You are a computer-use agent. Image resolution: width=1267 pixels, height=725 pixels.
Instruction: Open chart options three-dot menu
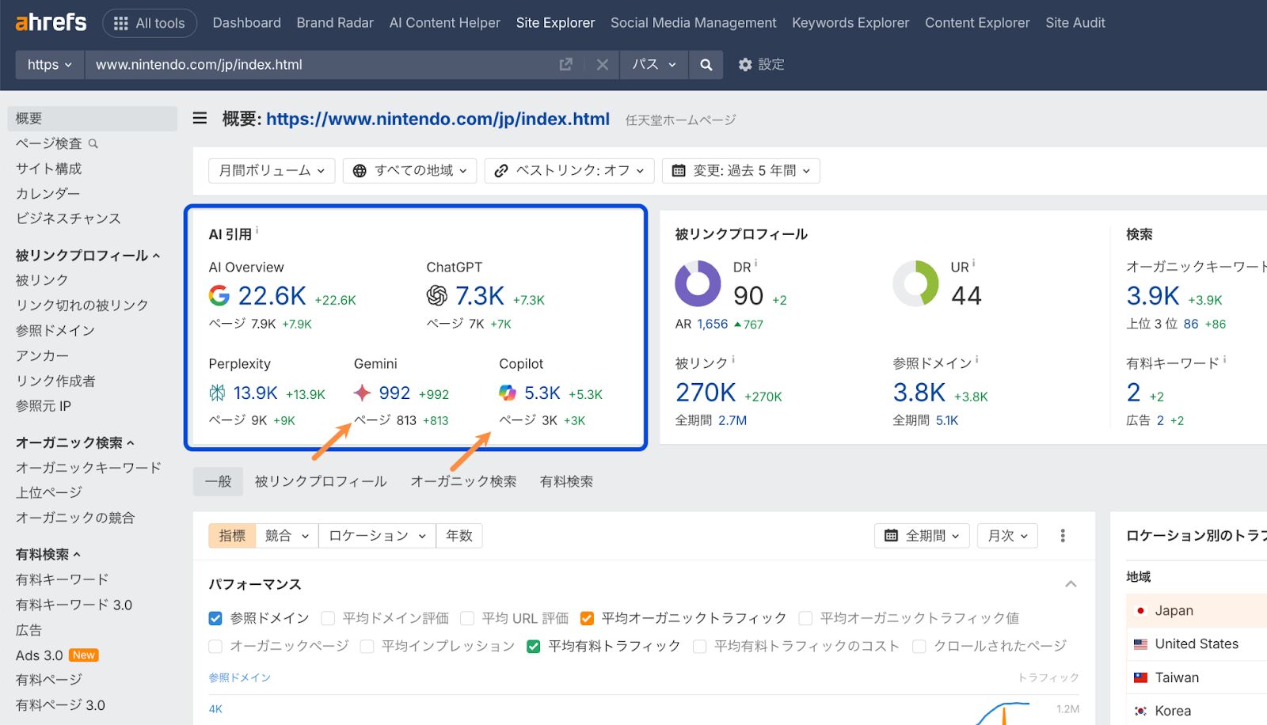[x=1063, y=536]
